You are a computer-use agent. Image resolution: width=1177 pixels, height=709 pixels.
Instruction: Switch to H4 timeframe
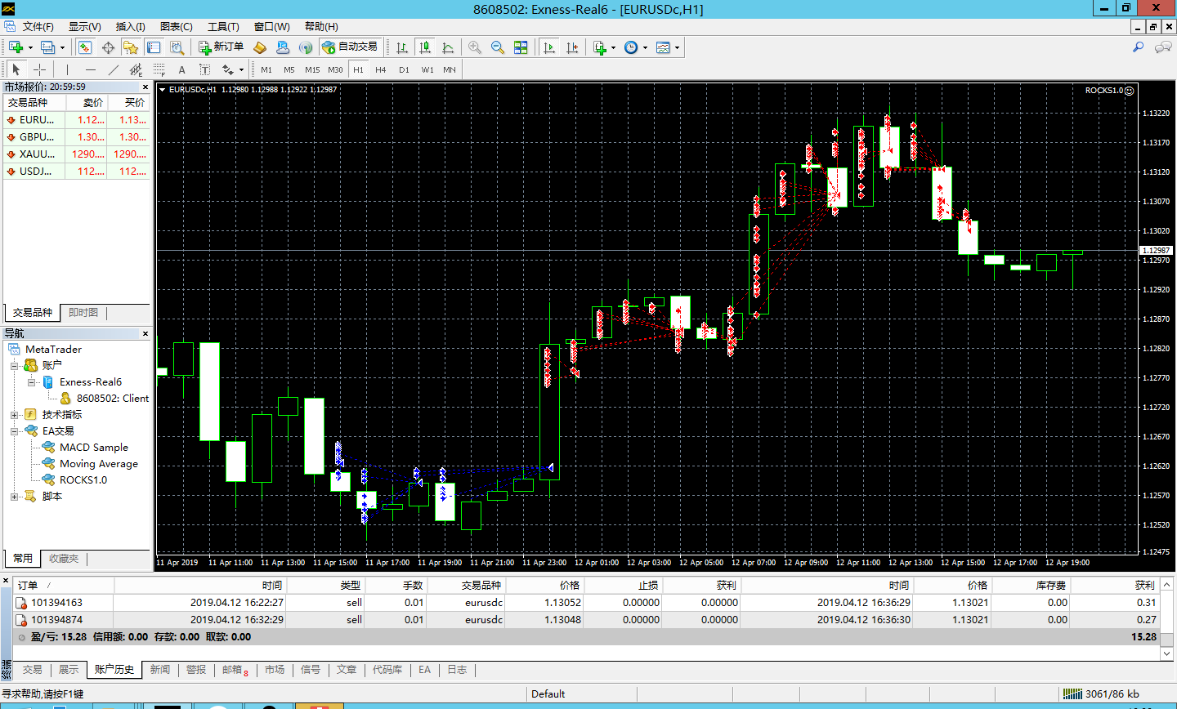[x=380, y=69]
